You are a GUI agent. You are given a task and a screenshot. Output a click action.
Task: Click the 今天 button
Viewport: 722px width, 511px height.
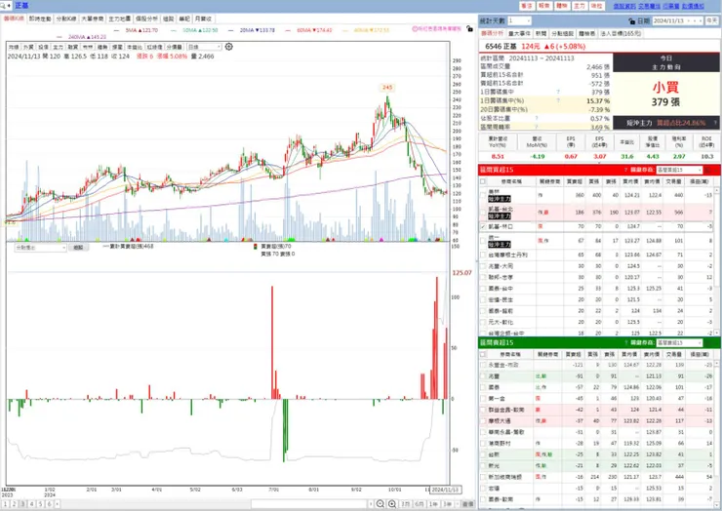tap(712, 20)
